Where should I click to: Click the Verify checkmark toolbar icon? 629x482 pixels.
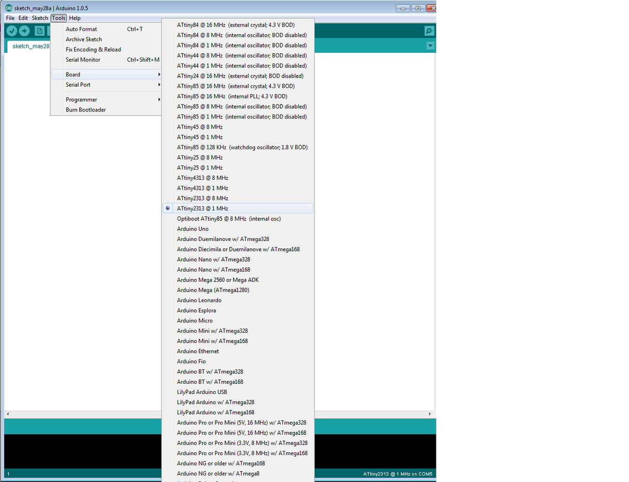(12, 31)
